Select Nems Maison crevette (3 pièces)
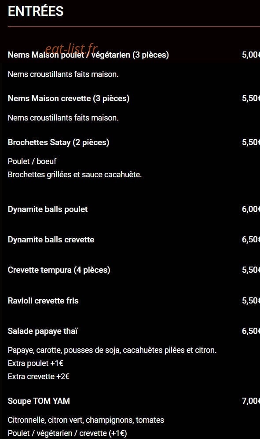The width and height of the screenshot is (260, 439). pos(69,99)
